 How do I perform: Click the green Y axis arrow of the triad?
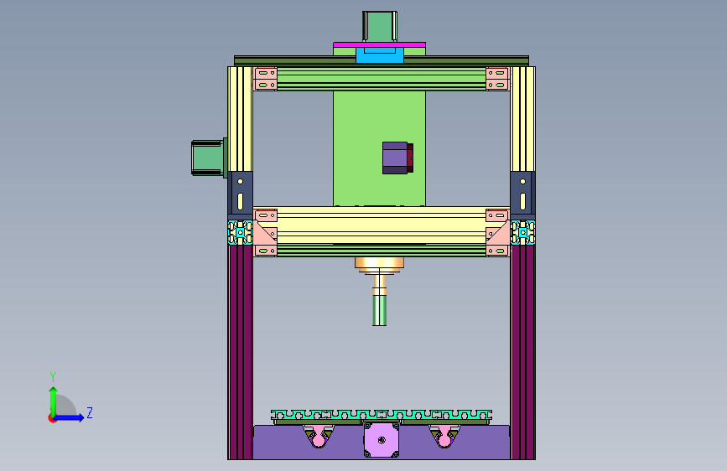(x=54, y=401)
